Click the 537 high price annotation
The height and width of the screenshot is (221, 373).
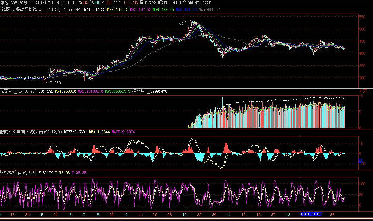182,24
